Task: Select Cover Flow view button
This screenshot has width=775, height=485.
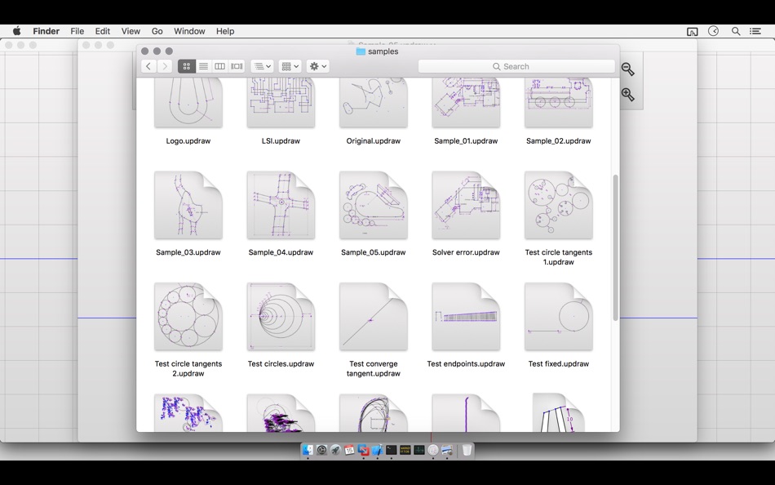Action: tap(237, 66)
